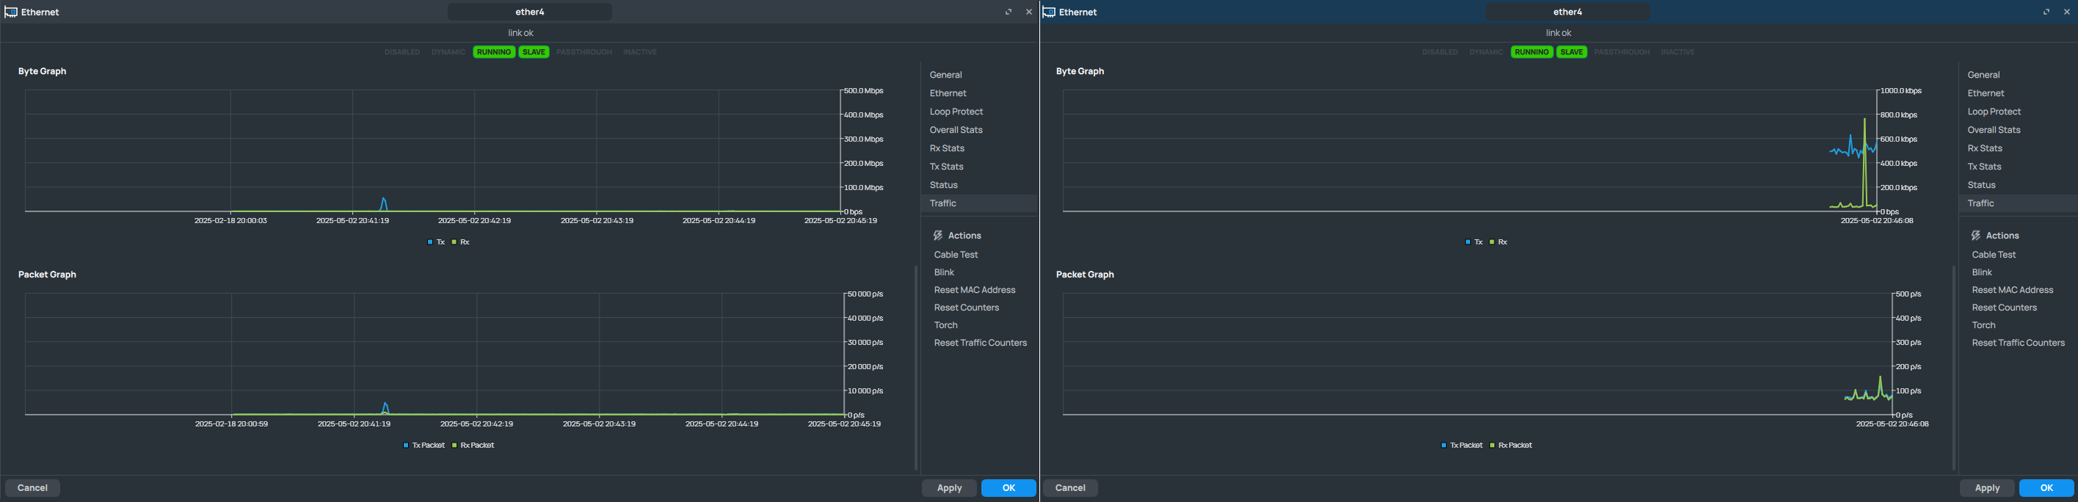Open Torch in right window
This screenshot has height=502, width=2078.
1983,326
